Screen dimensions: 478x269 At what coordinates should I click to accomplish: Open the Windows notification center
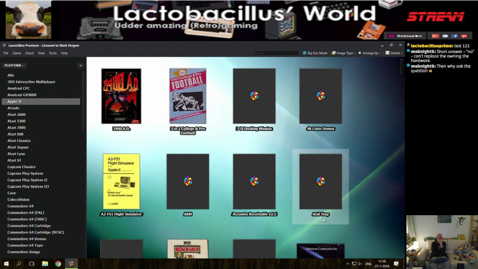click(396, 264)
